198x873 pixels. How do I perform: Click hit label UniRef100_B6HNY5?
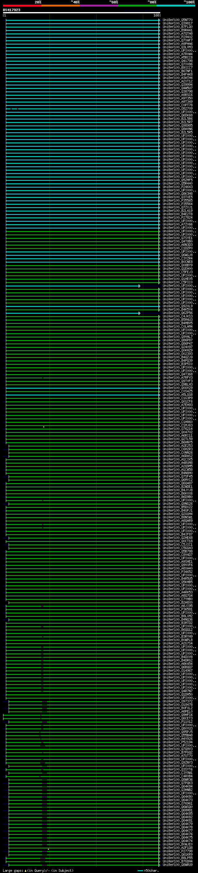tap(178, 442)
